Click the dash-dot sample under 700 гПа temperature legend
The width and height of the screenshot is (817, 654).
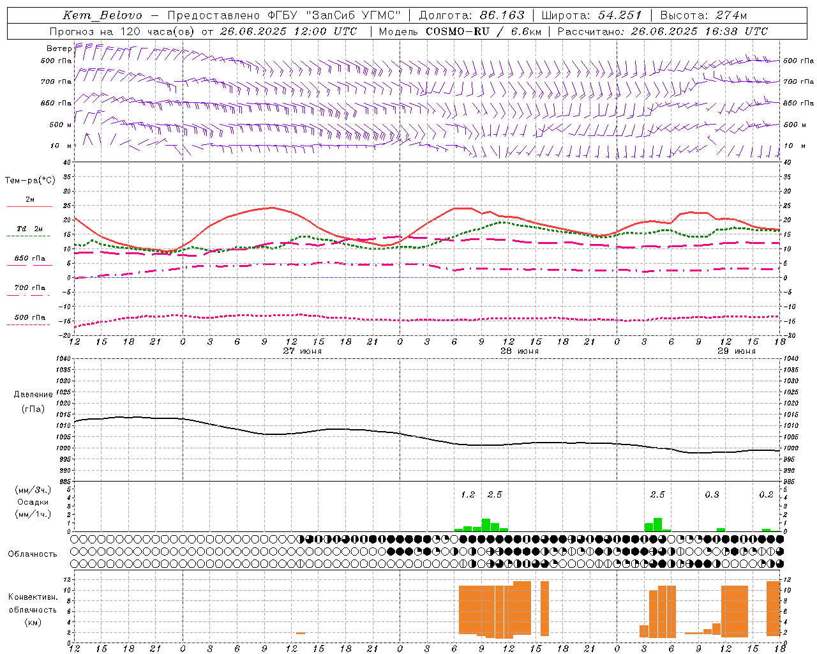click(x=29, y=295)
